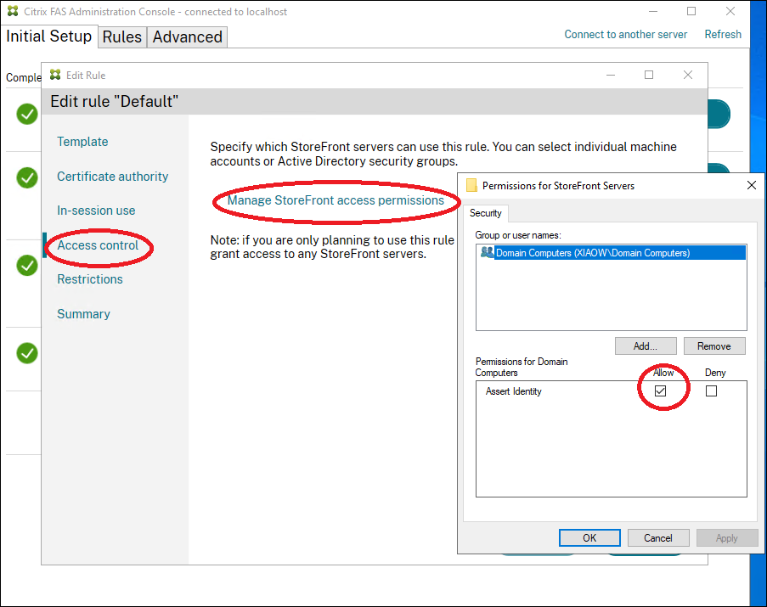The height and width of the screenshot is (607, 767).
Task: Close the Edit Rule window
Action: coord(688,75)
